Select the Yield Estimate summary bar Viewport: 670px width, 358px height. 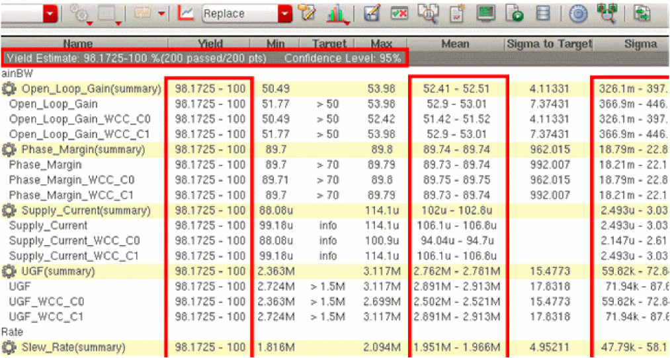tap(204, 58)
